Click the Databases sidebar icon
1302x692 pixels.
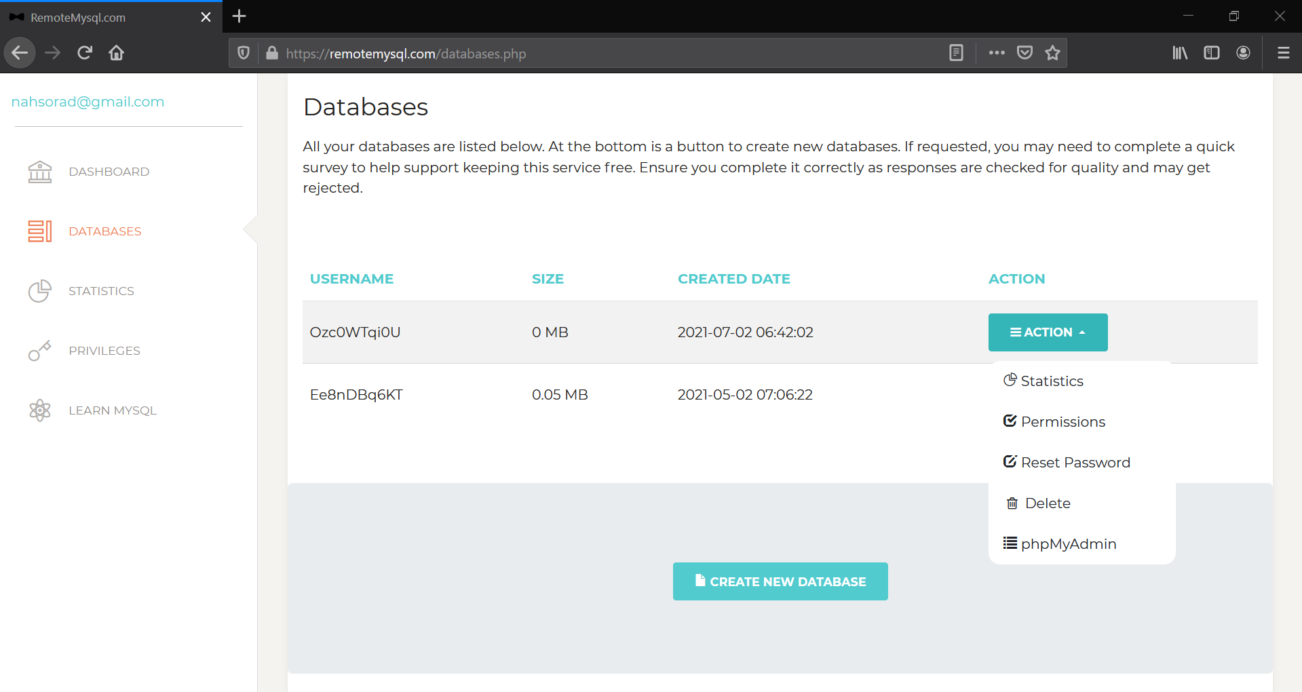point(40,231)
